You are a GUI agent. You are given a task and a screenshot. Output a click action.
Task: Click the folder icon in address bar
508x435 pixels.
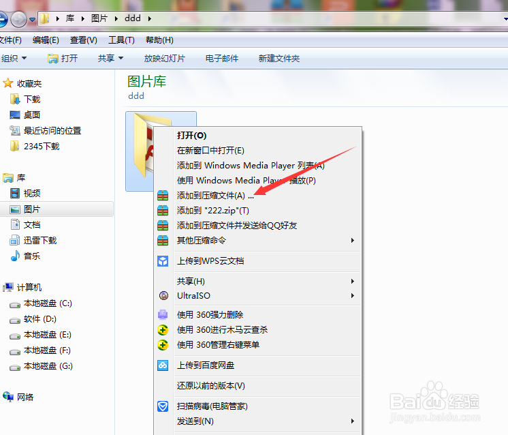tap(44, 18)
